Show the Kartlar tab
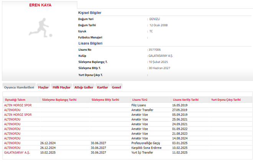253x165 pixels. click(x=102, y=87)
